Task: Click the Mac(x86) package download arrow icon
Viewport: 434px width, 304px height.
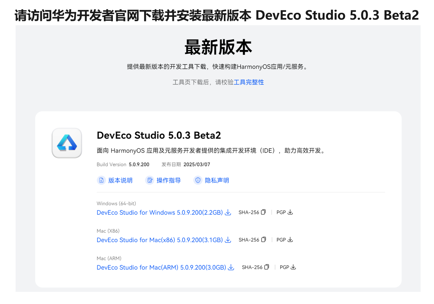Action: (x=228, y=240)
